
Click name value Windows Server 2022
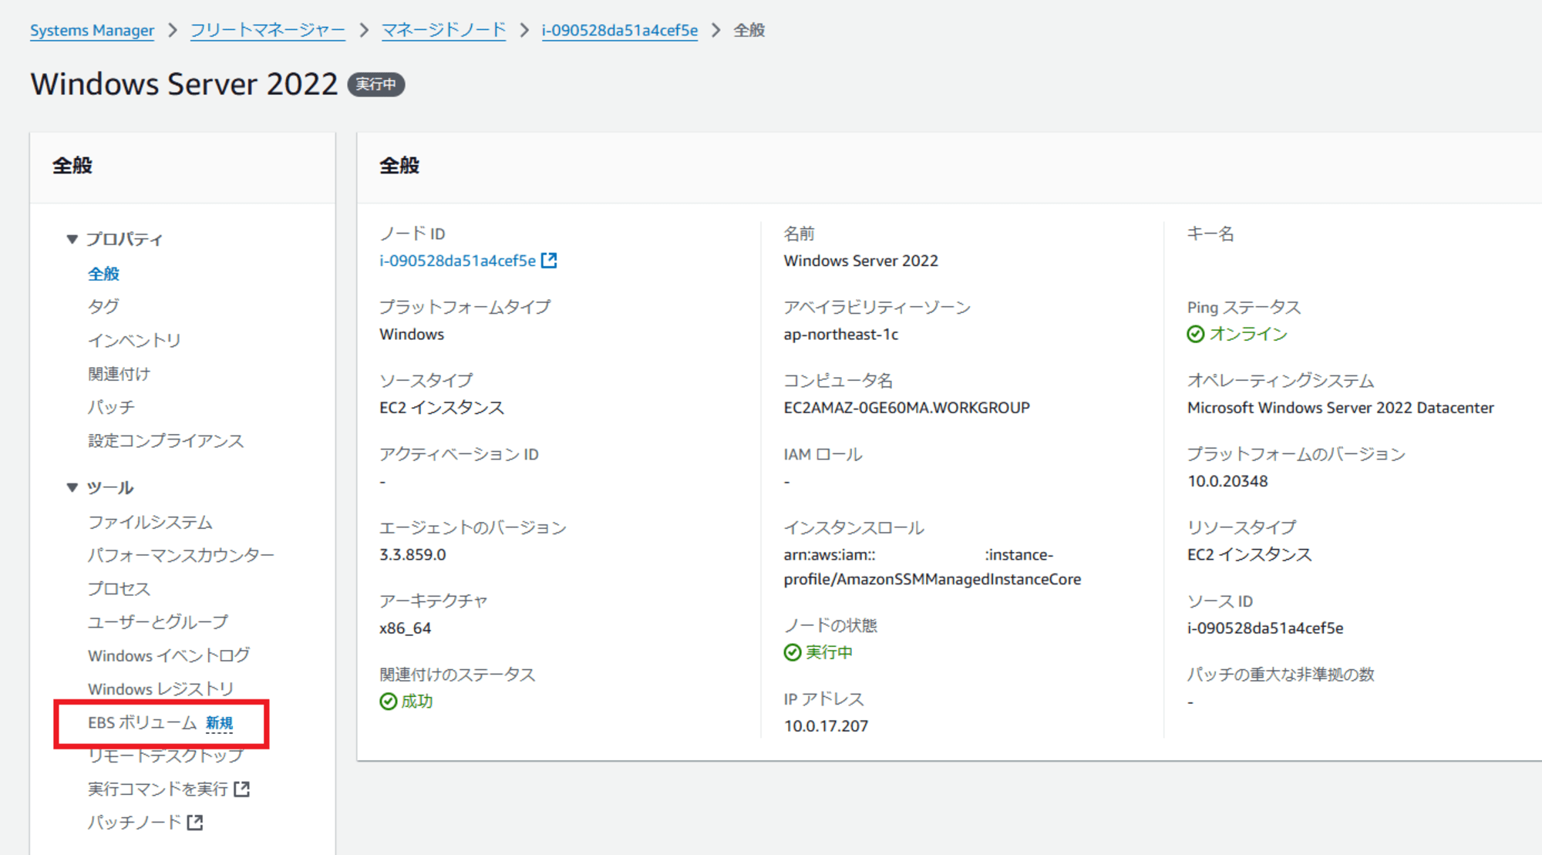861,261
